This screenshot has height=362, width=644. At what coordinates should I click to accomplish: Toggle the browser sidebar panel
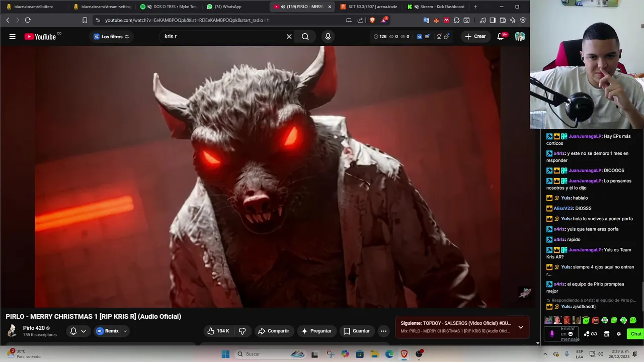pyautogui.click(x=493, y=20)
